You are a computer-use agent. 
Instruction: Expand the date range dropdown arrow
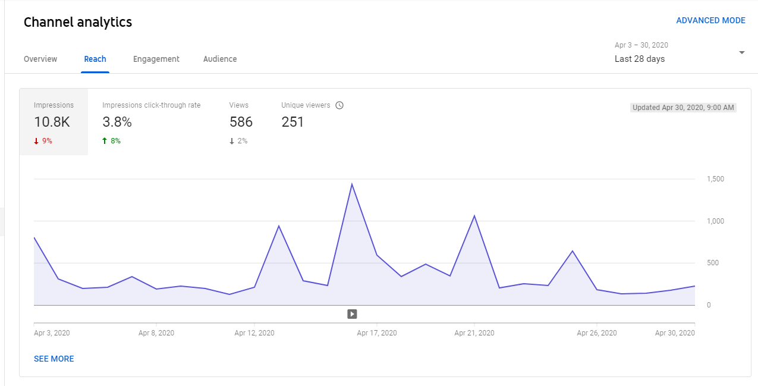tap(741, 52)
